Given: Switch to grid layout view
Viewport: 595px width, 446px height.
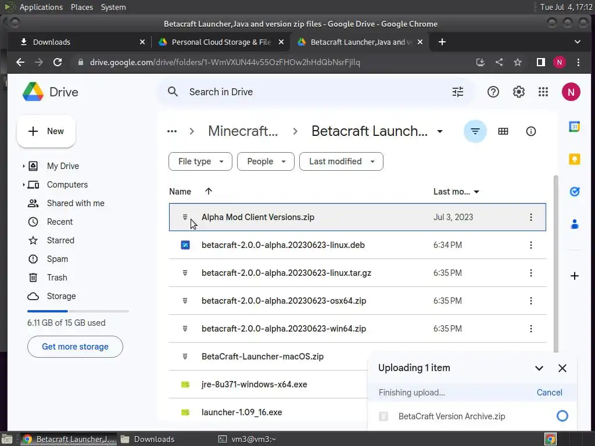Looking at the screenshot, I should pos(503,131).
